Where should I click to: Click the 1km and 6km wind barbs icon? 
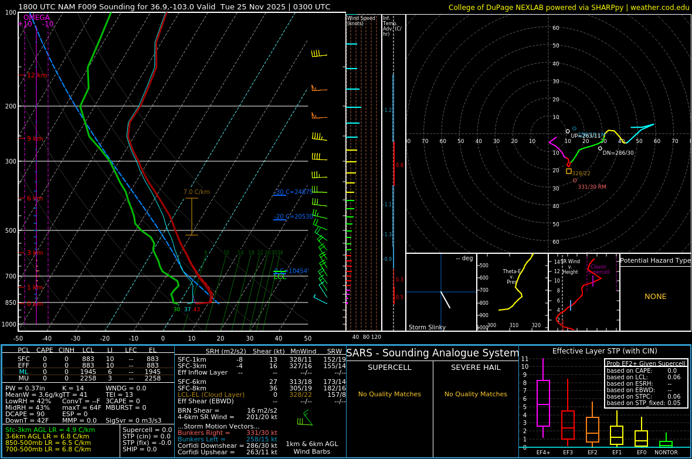pyautogui.click(x=304, y=418)
